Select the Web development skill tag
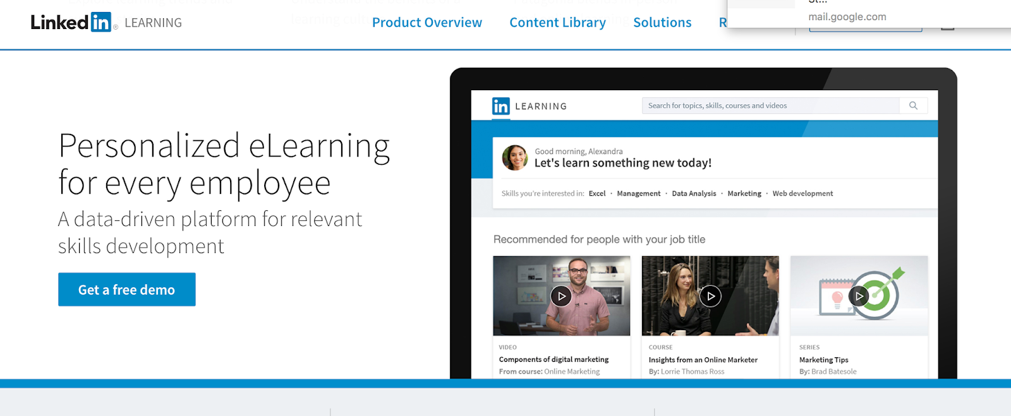 tap(802, 194)
